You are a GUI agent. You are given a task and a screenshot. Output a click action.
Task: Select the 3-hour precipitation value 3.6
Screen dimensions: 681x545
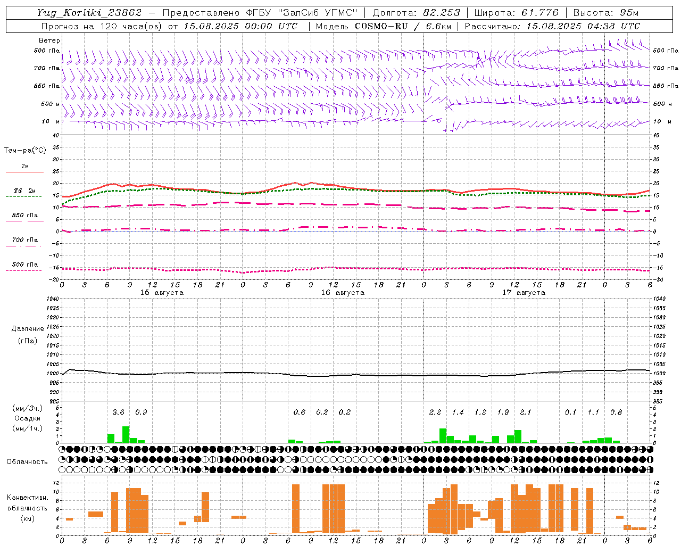point(118,412)
